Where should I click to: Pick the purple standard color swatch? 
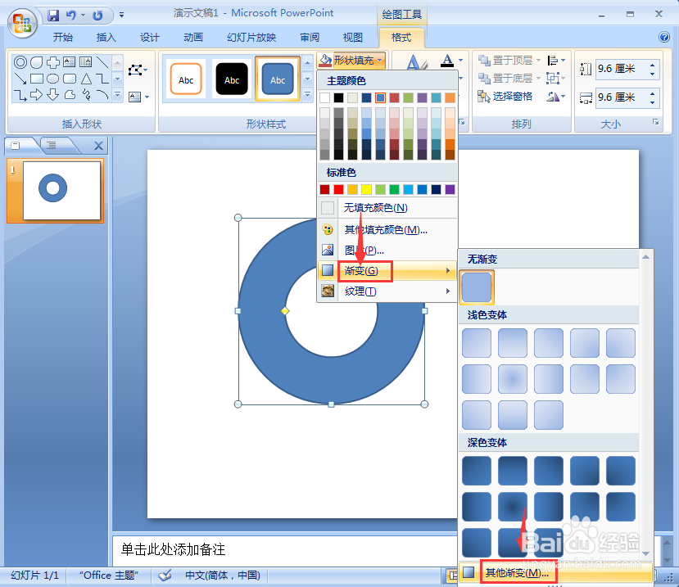click(450, 189)
